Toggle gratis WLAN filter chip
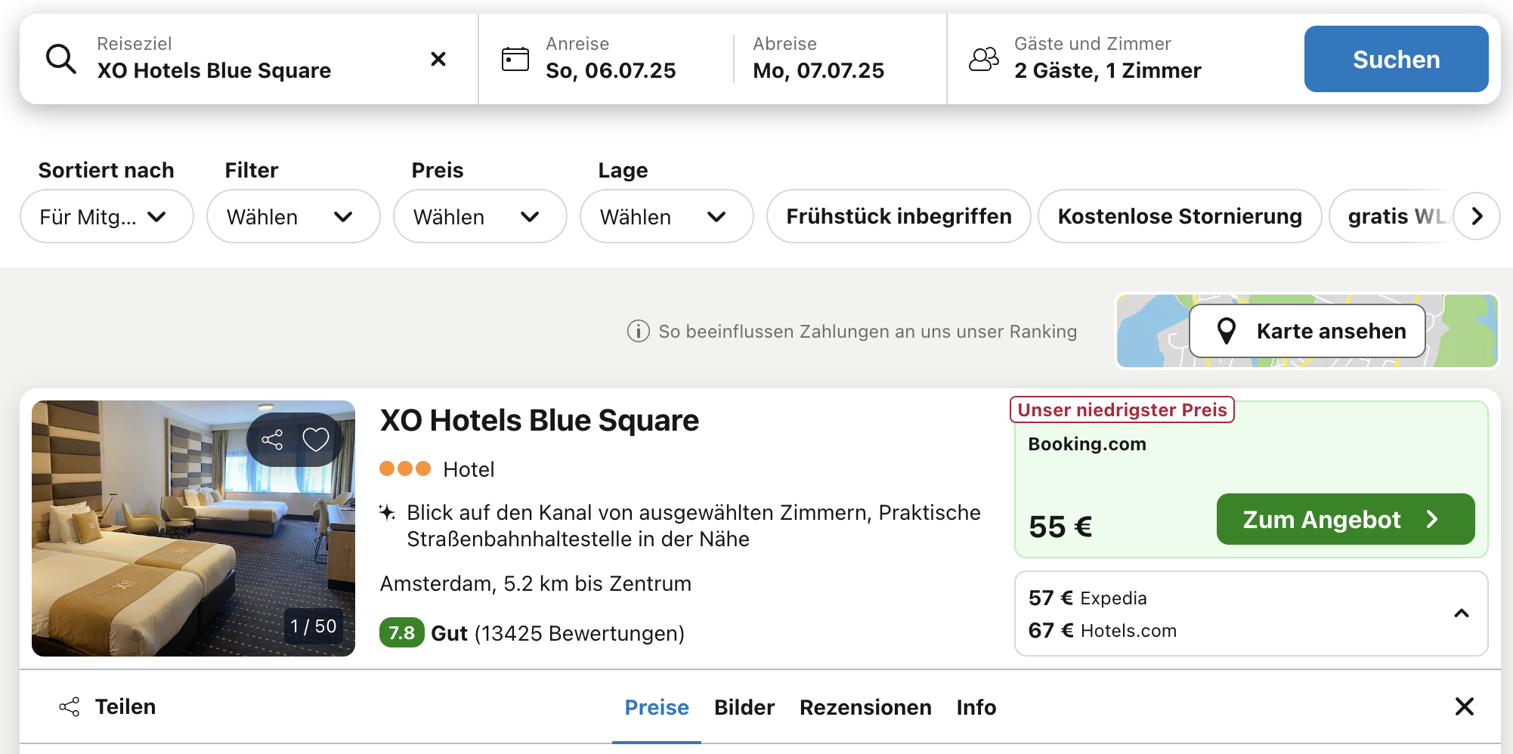This screenshot has width=1513, height=754. click(x=1391, y=217)
